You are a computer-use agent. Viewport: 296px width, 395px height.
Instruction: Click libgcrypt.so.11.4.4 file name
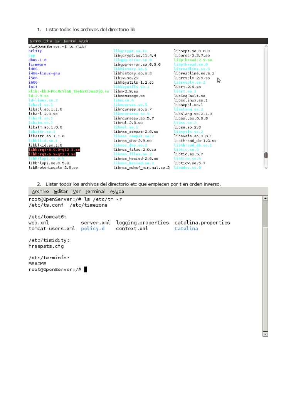135,56
